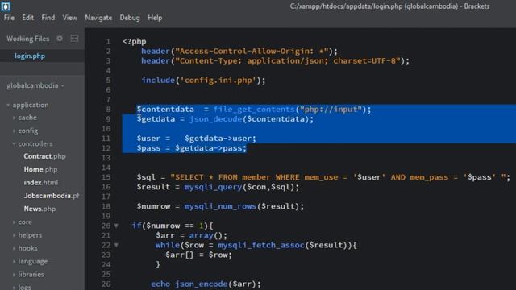Select login.php in Working Files

[x=30, y=56]
